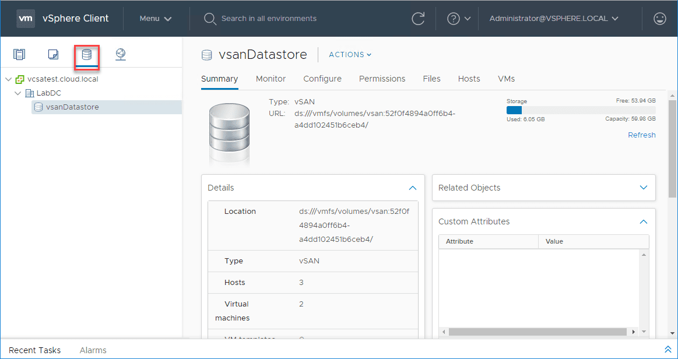Switch to the Configure tab
The height and width of the screenshot is (359, 678).
click(x=322, y=79)
